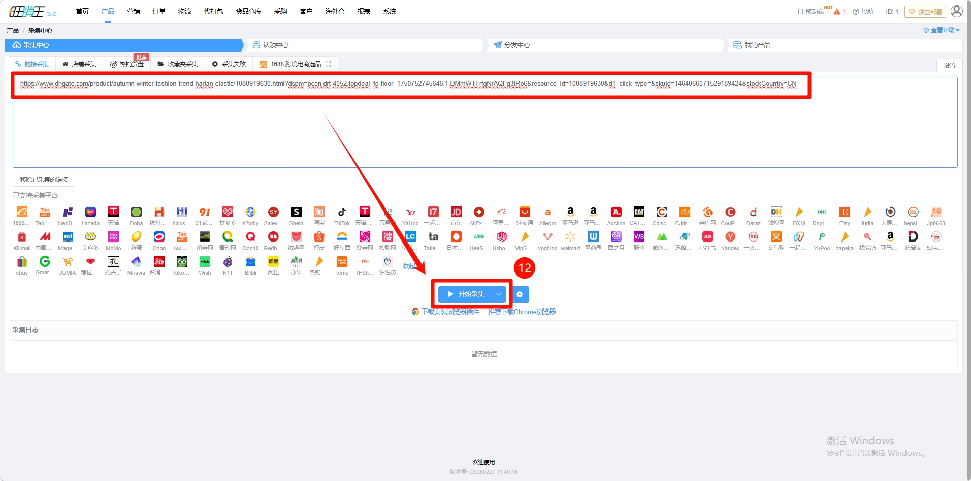Select the Etsy platform icon
The height and width of the screenshot is (481, 971).
[x=845, y=212]
